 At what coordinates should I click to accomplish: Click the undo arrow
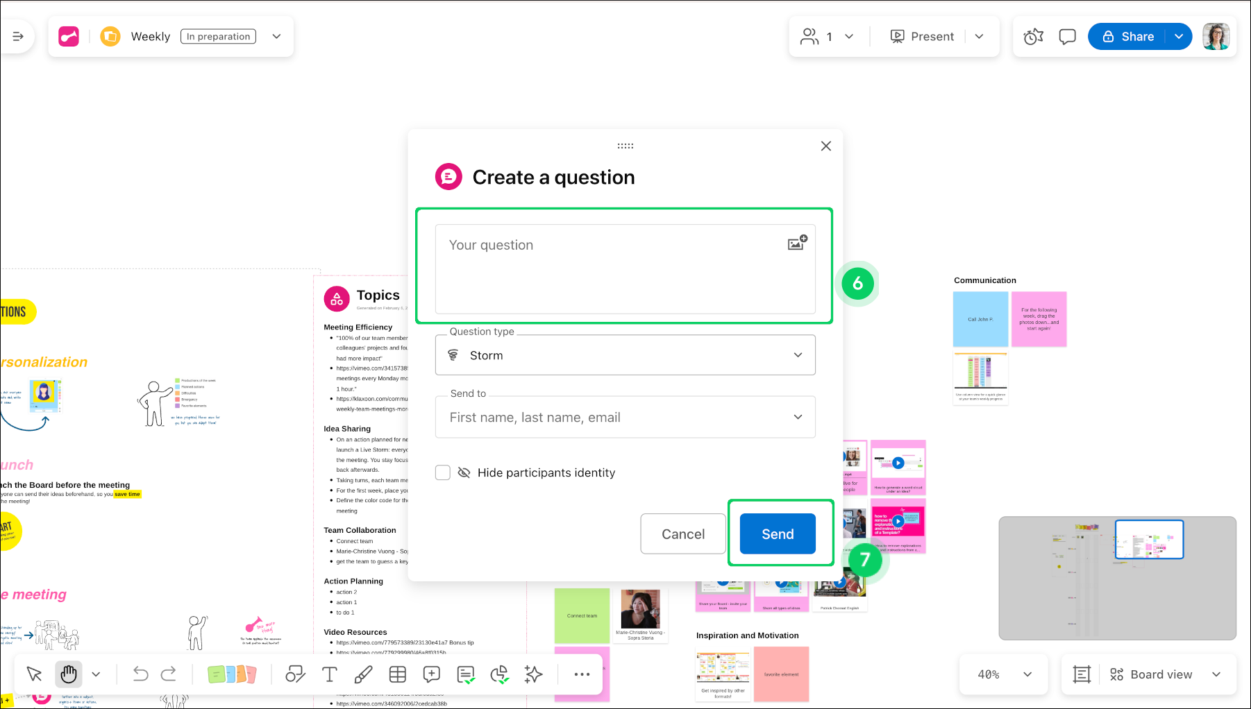[140, 674]
